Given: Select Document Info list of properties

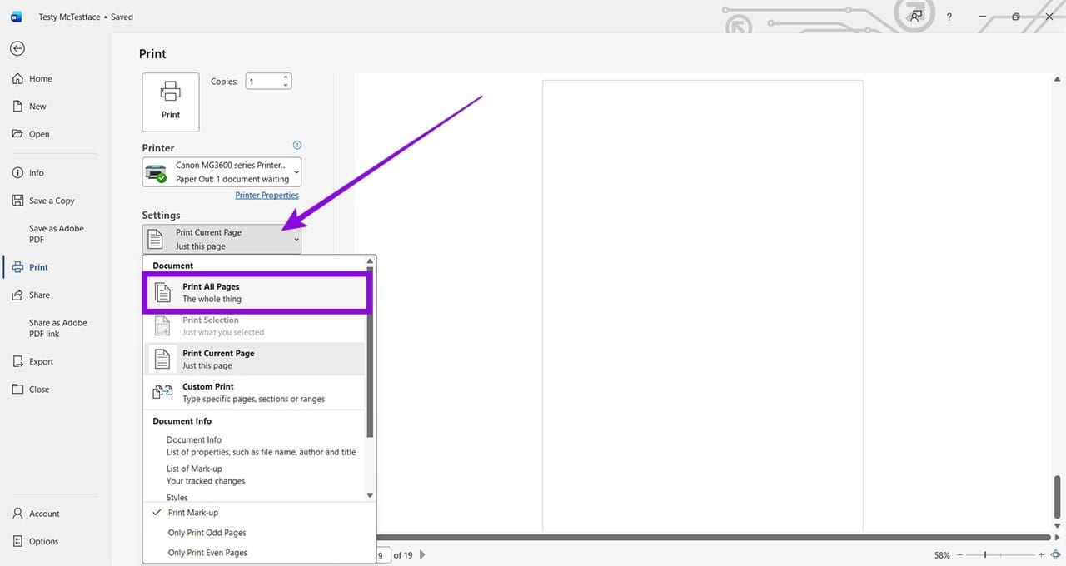Looking at the screenshot, I should pos(261,446).
